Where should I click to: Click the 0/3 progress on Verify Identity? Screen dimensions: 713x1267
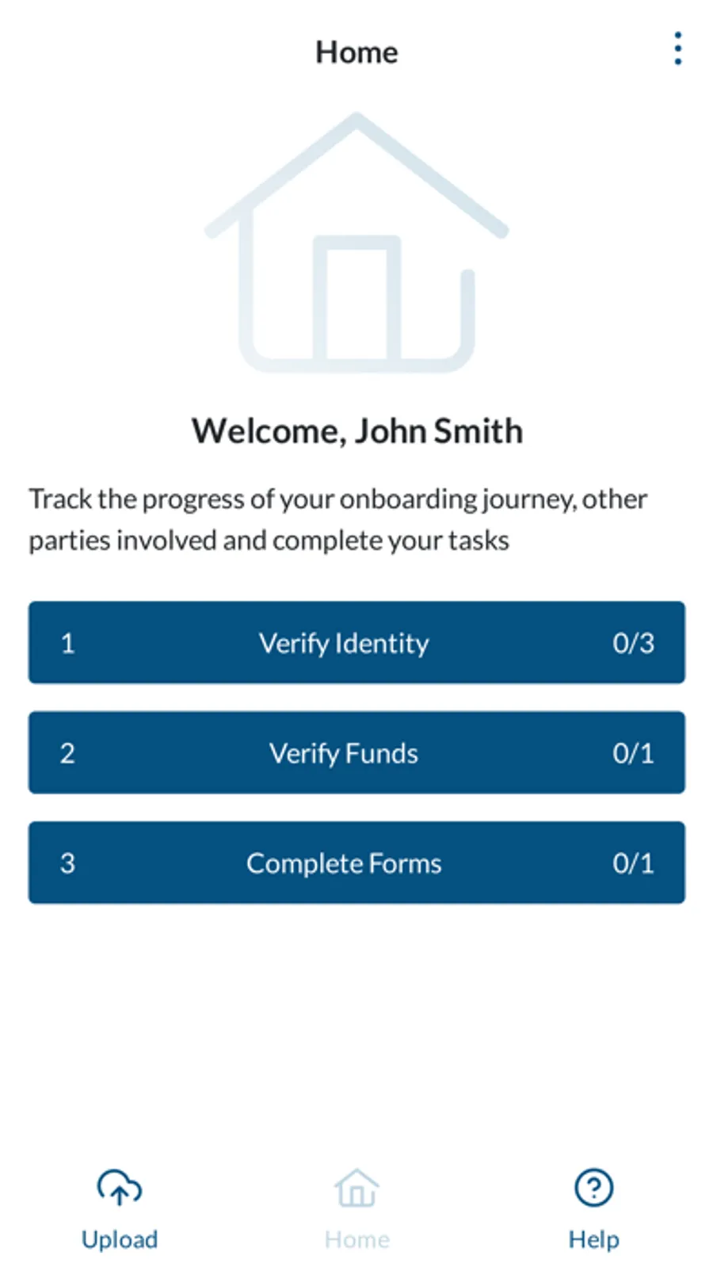(x=633, y=643)
